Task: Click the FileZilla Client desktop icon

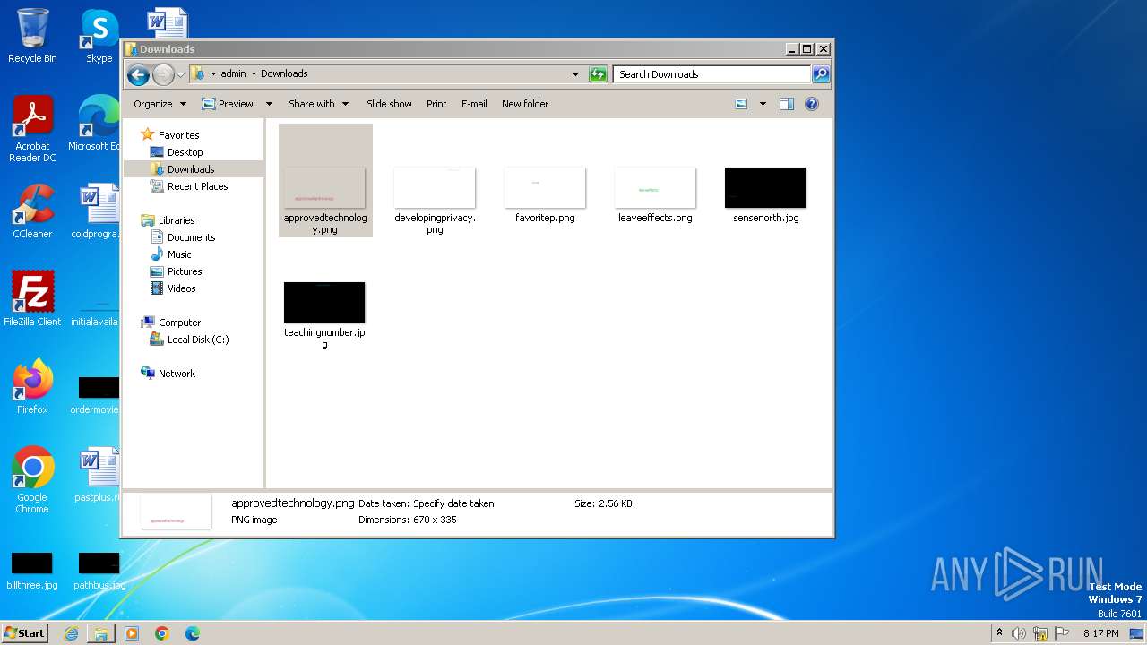Action: point(32,298)
